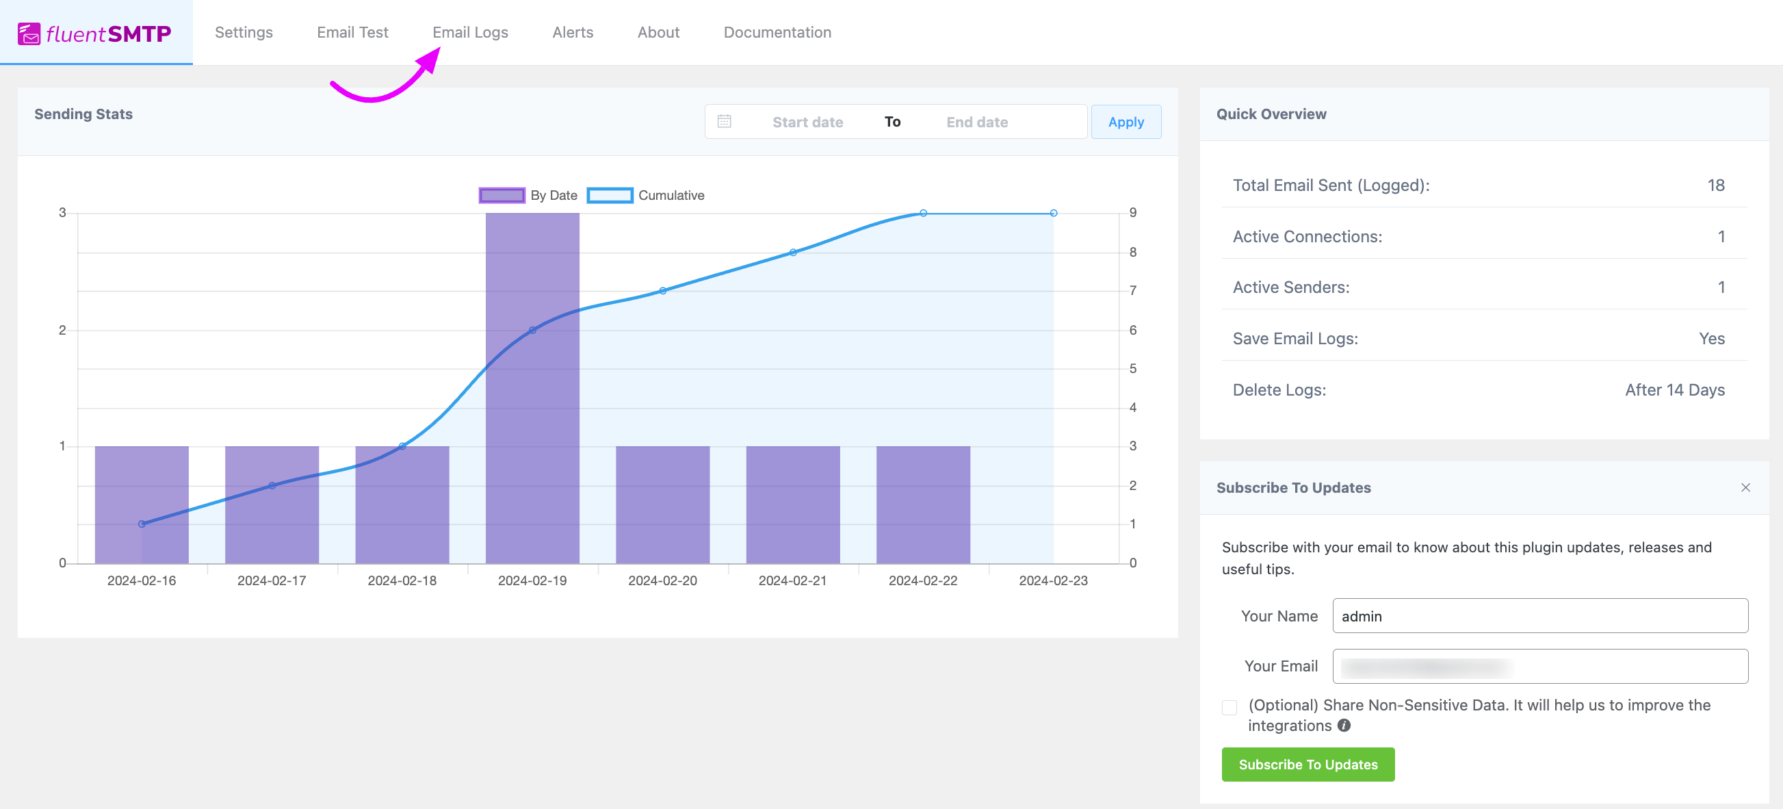Click the FluentSMTP logo
This screenshot has width=1783, height=809.
click(x=95, y=33)
